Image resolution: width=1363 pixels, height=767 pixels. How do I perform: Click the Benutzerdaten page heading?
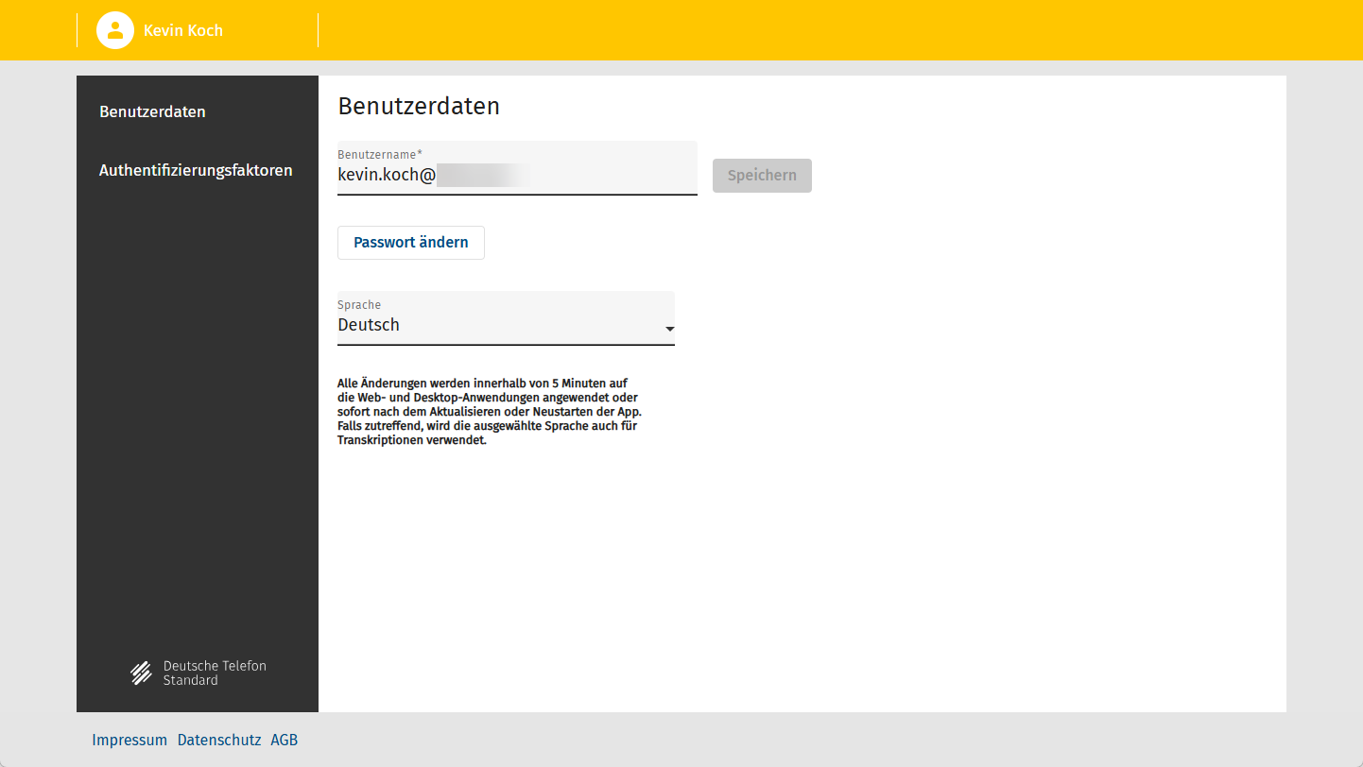[419, 107]
